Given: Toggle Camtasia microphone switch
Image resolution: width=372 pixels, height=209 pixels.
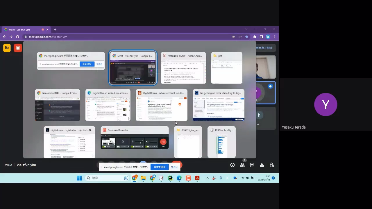Looking at the screenshot, I should [x=133, y=147].
